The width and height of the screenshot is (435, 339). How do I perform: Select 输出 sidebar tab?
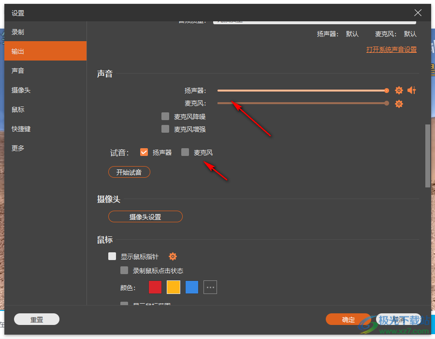pyautogui.click(x=45, y=51)
